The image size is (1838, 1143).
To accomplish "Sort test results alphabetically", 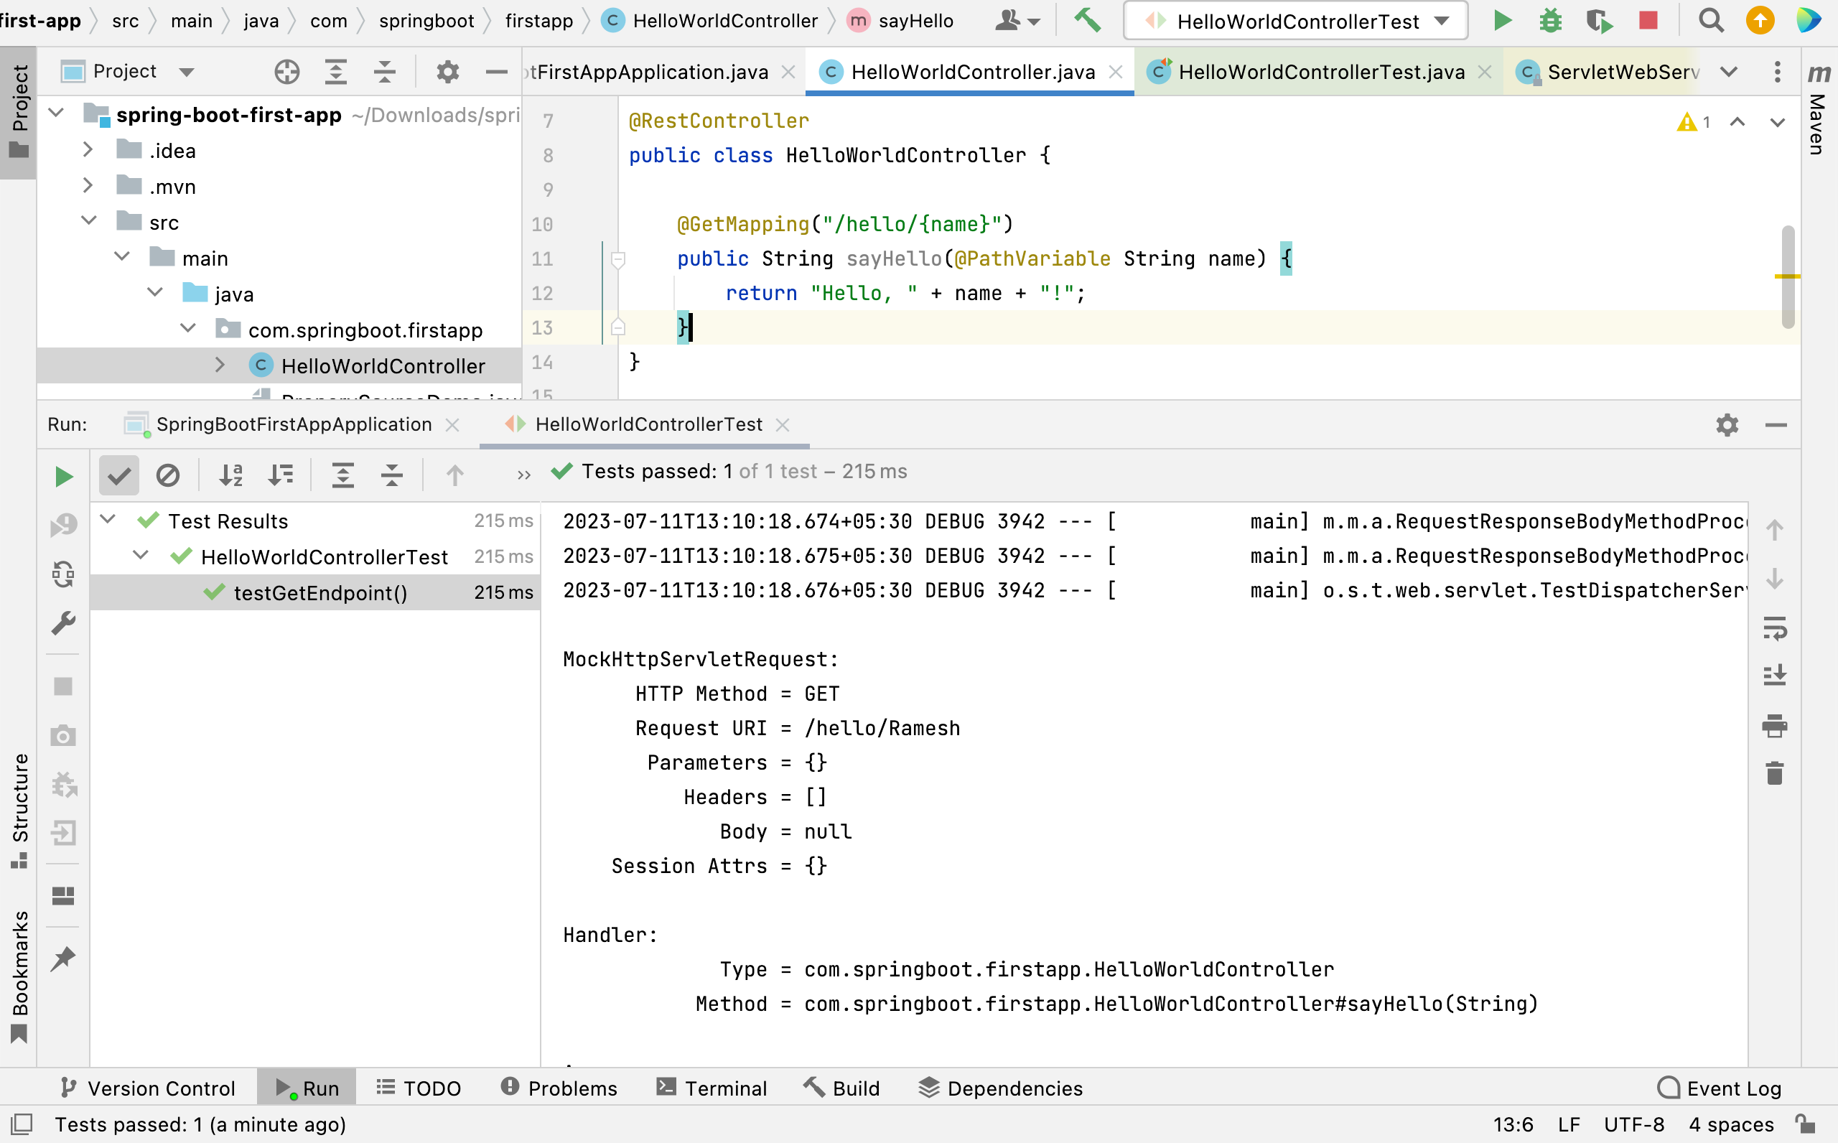I will [230, 475].
